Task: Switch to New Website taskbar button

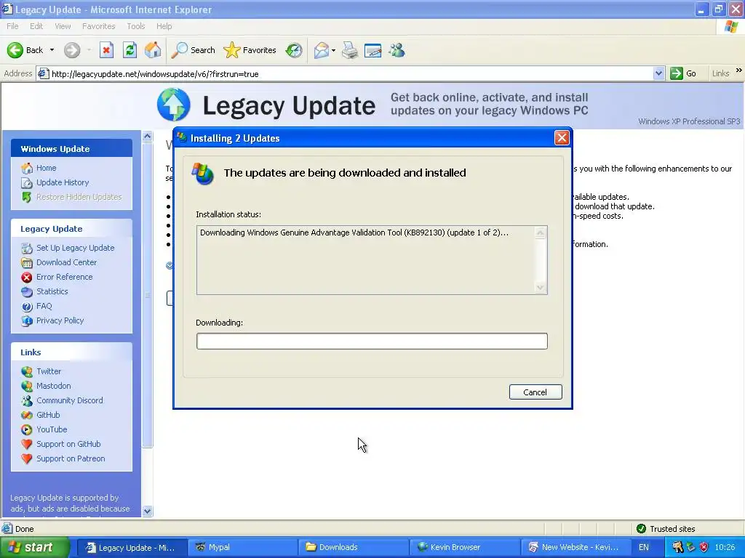Action: pos(575,547)
